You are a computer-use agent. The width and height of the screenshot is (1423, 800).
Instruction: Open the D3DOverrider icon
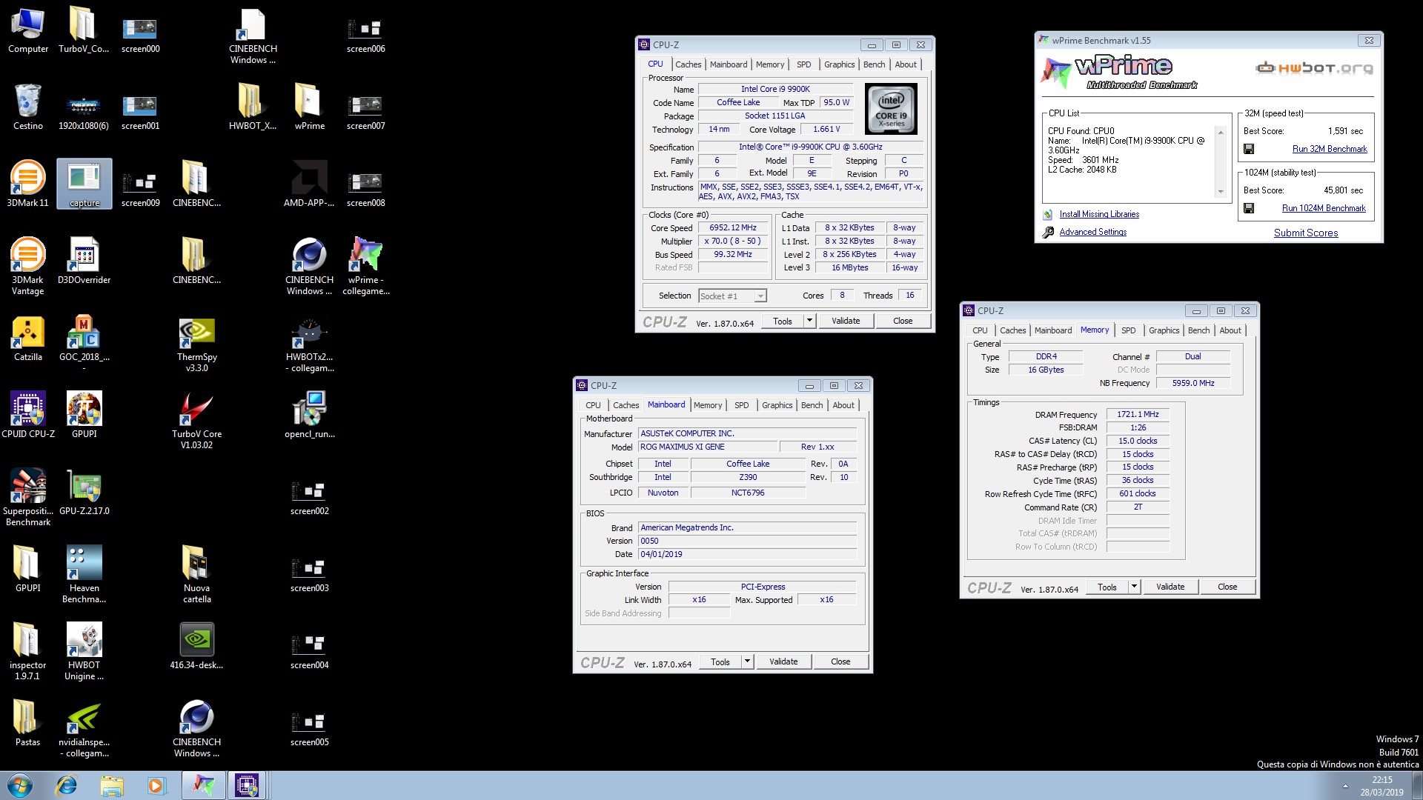(84, 261)
